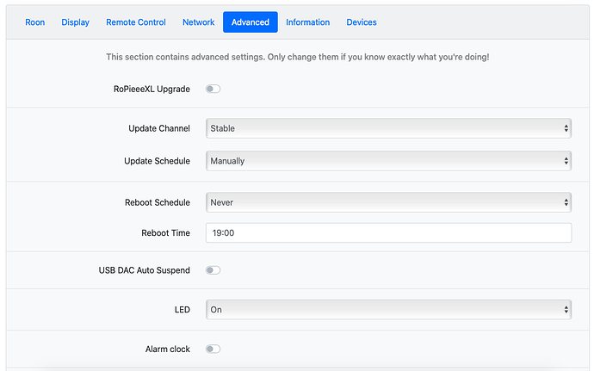Image resolution: width=594 pixels, height=371 pixels.
Task: Switch to the Roon tab
Action: [x=34, y=22]
